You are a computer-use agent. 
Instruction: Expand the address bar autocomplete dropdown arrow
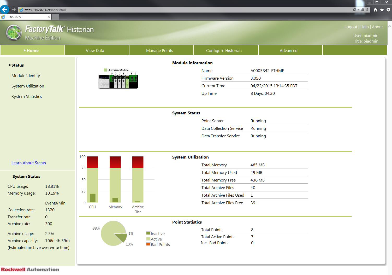pyautogui.click(x=358, y=10)
